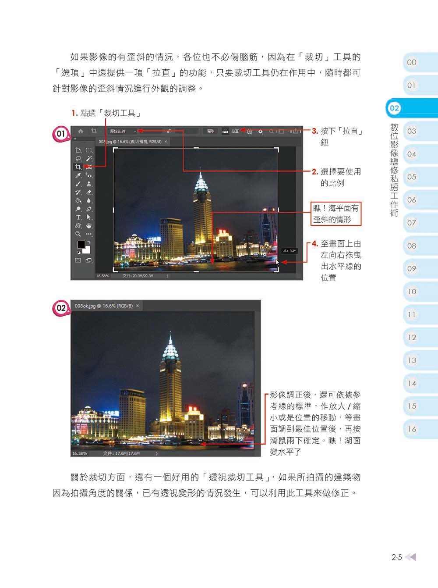The height and width of the screenshot is (588, 438).
Task: Click the 文件: 17.6M/17.6M status text
Action: pyautogui.click(x=121, y=453)
